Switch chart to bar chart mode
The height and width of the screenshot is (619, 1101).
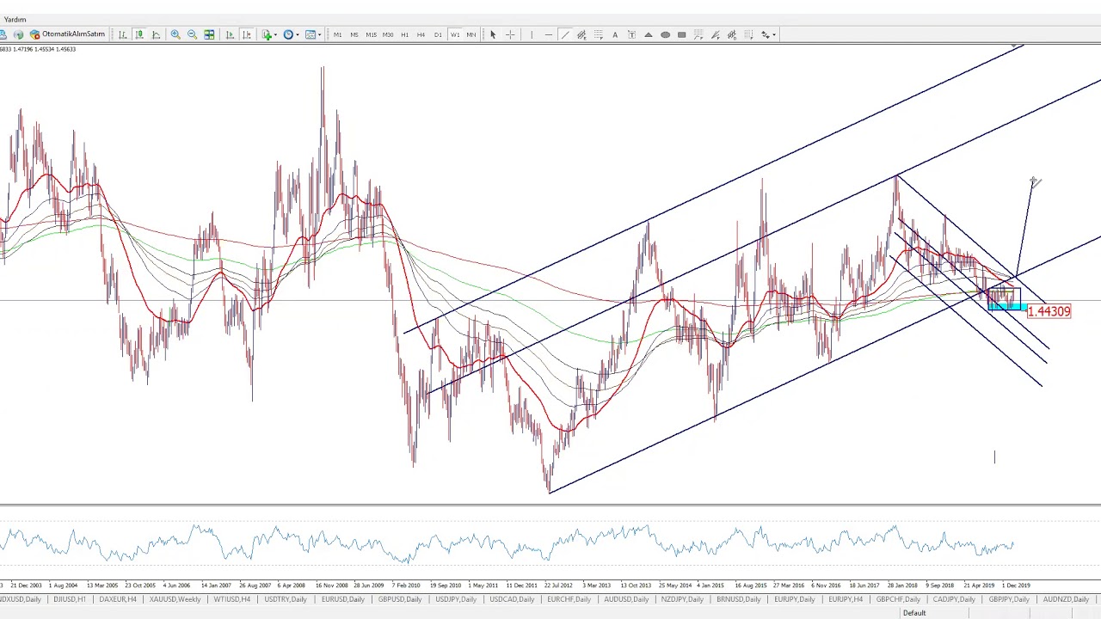(123, 34)
